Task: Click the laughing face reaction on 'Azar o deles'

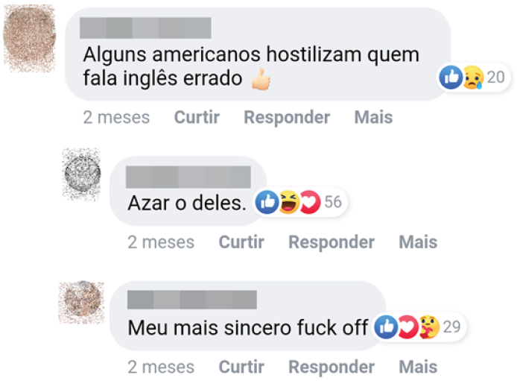Action: point(289,202)
